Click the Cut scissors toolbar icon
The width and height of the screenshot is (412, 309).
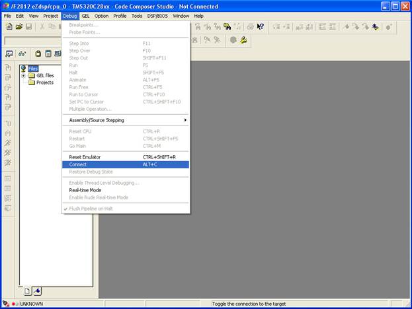(x=42, y=26)
